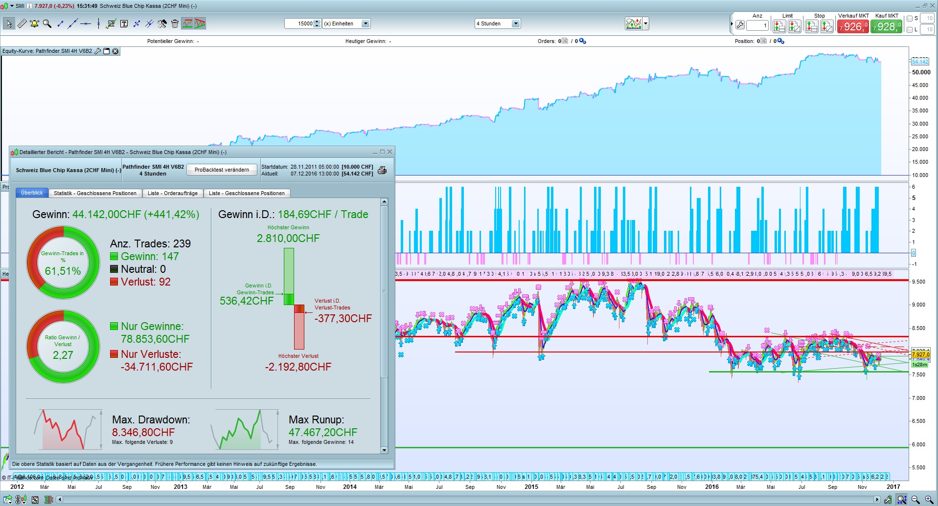Click the Verkauf MKT sell price button
The width and height of the screenshot is (938, 506).
tap(853, 26)
